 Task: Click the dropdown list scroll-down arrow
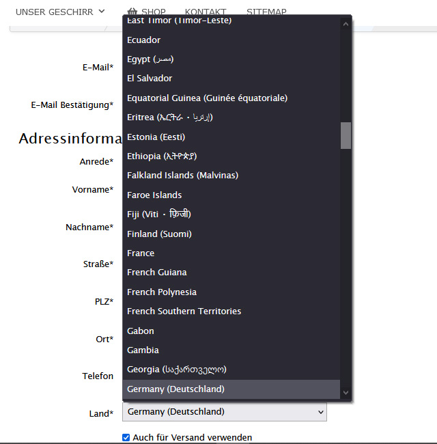(x=346, y=392)
